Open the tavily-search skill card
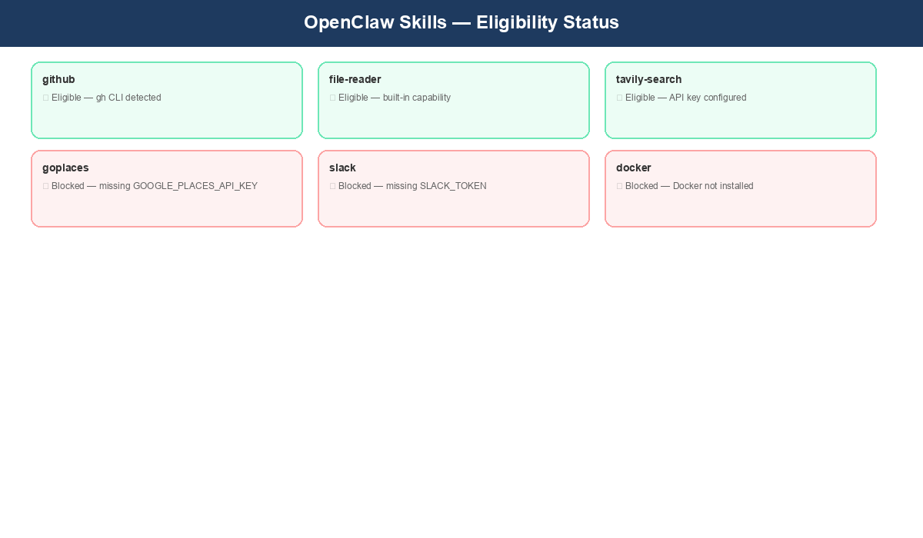Viewport: 923px width, 538px height. pos(741,100)
